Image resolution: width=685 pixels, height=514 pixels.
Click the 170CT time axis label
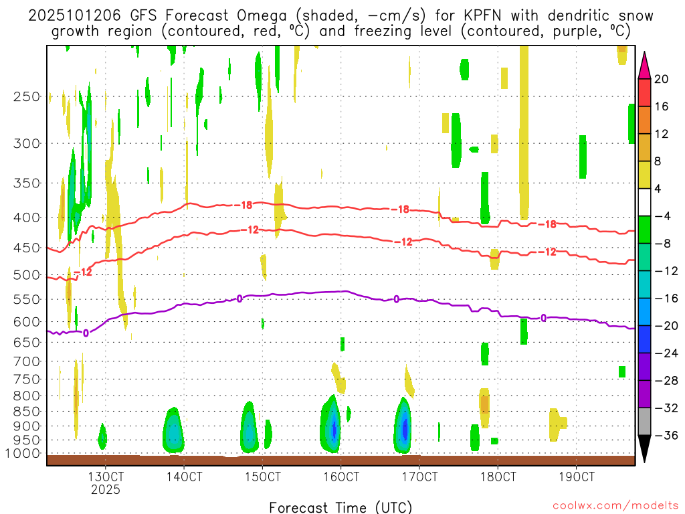tap(419, 477)
